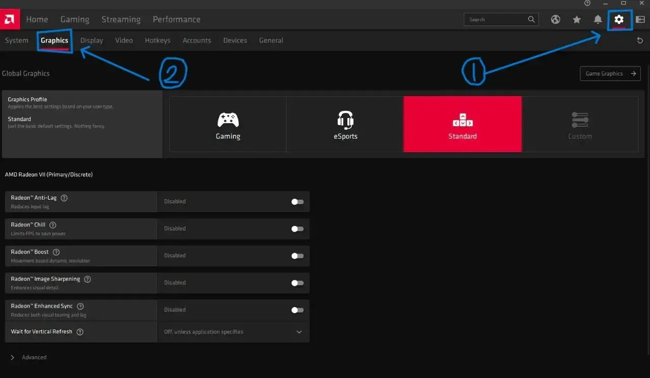The image size is (650, 378).
Task: Enable the Radeon Boost toggle
Action: (x=297, y=256)
